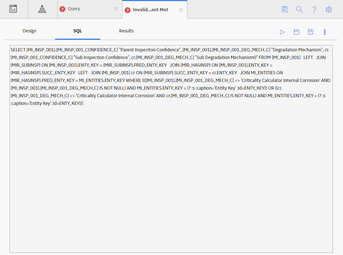Click the red error icon on Invalid...ent Met tab

128,10
